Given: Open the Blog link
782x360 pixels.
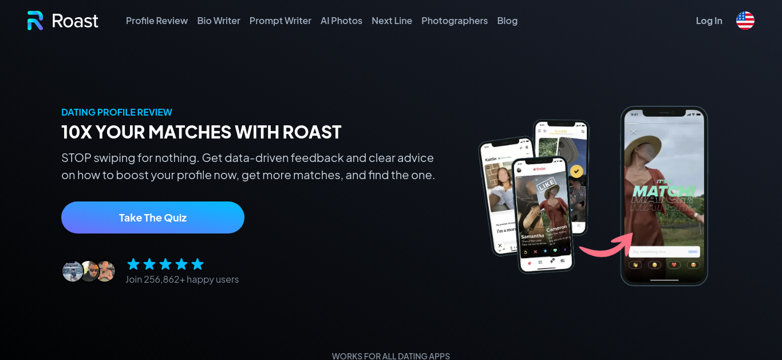Looking at the screenshot, I should (x=507, y=21).
